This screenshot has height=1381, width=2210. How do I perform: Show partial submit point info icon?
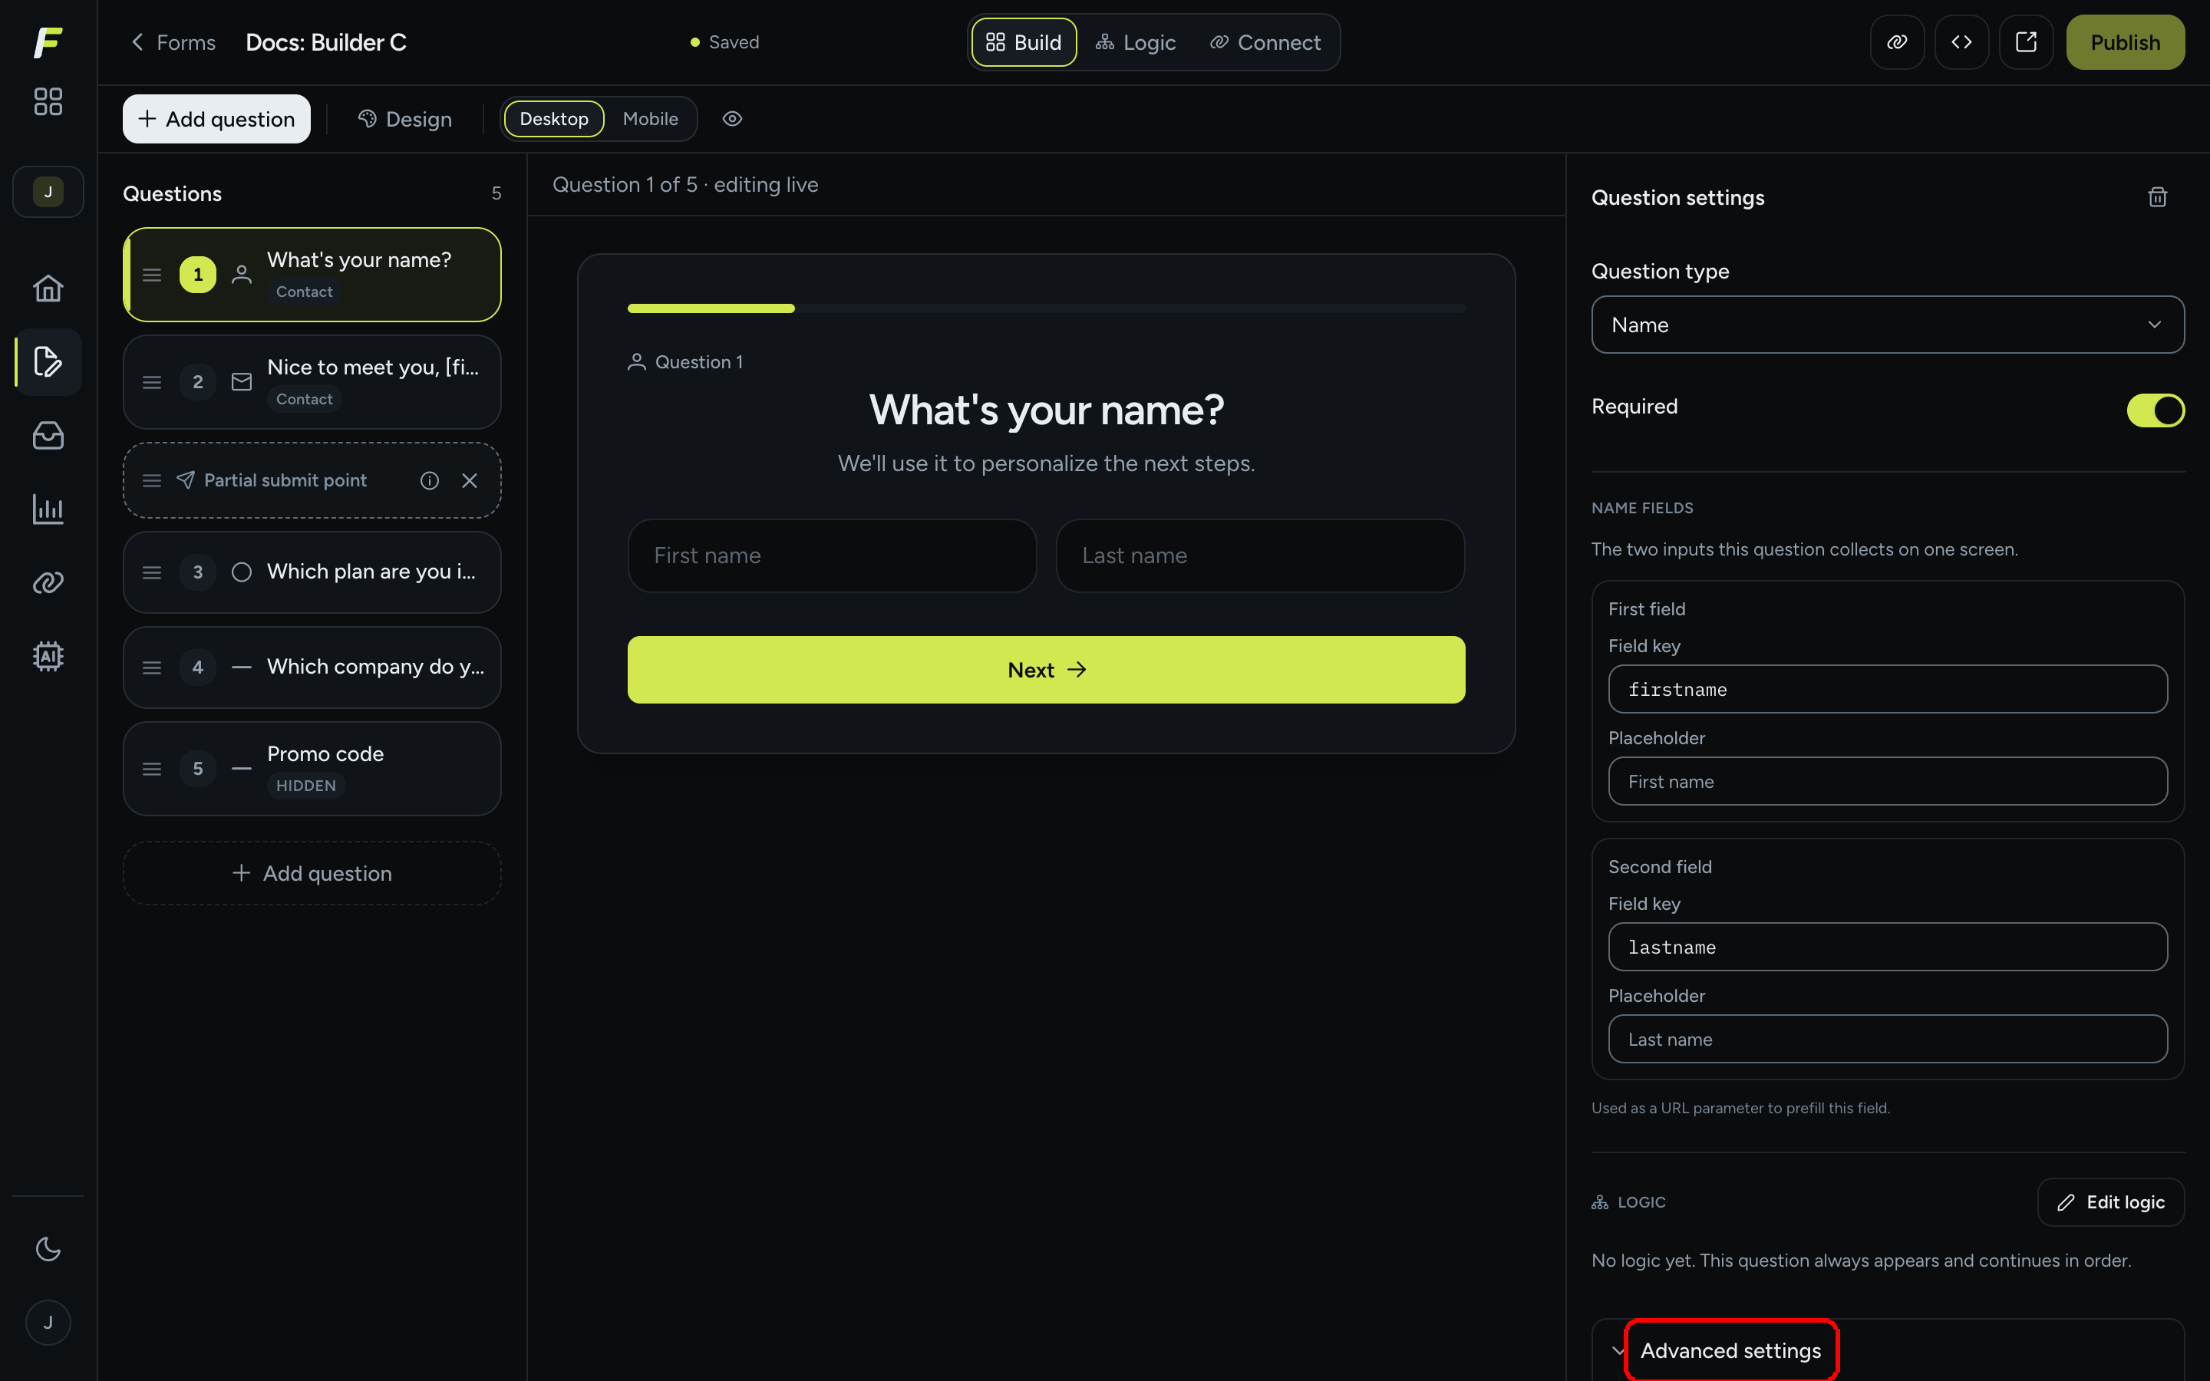point(429,480)
